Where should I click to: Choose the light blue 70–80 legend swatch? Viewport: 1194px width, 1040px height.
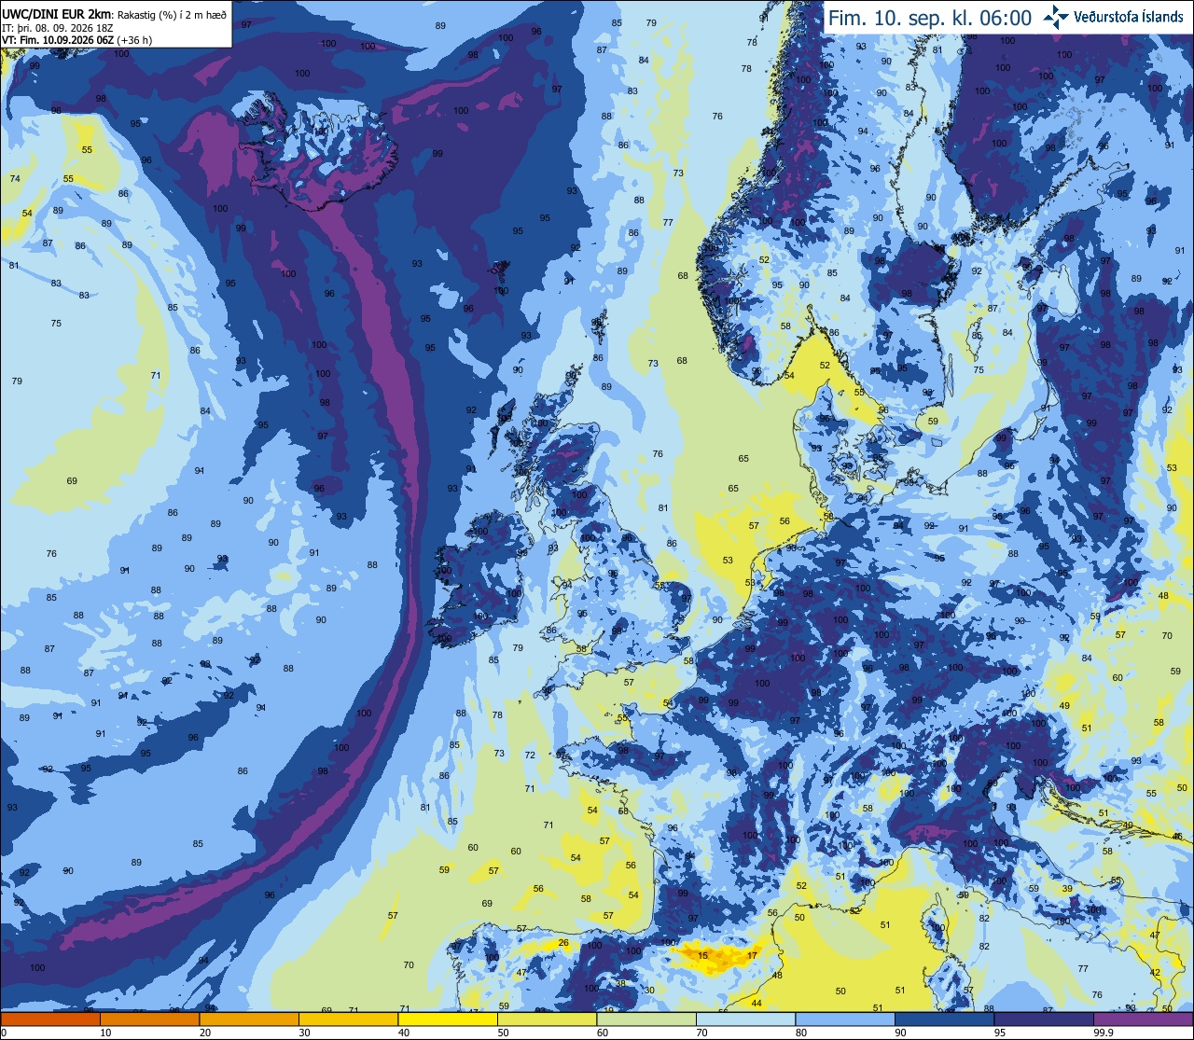745,1019
